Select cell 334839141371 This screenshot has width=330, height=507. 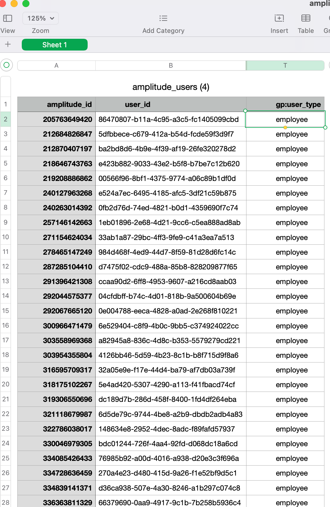coord(56,488)
